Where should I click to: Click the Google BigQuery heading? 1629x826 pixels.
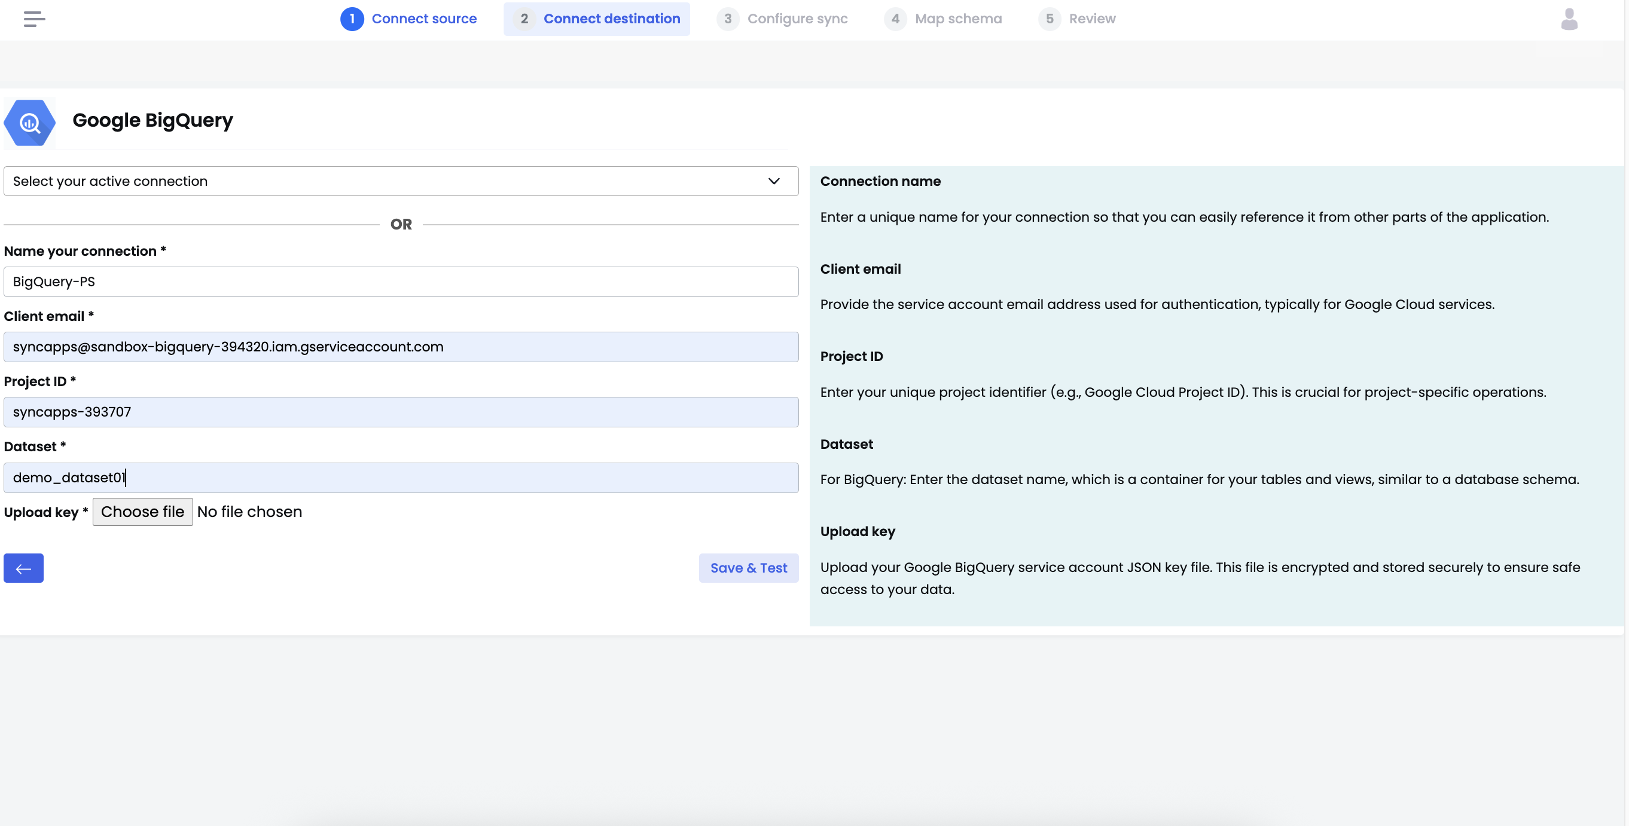(x=153, y=120)
